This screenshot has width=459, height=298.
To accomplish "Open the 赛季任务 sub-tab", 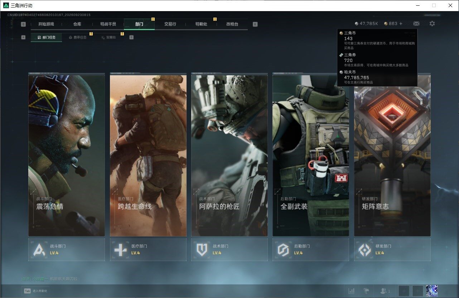I will [x=77, y=37].
